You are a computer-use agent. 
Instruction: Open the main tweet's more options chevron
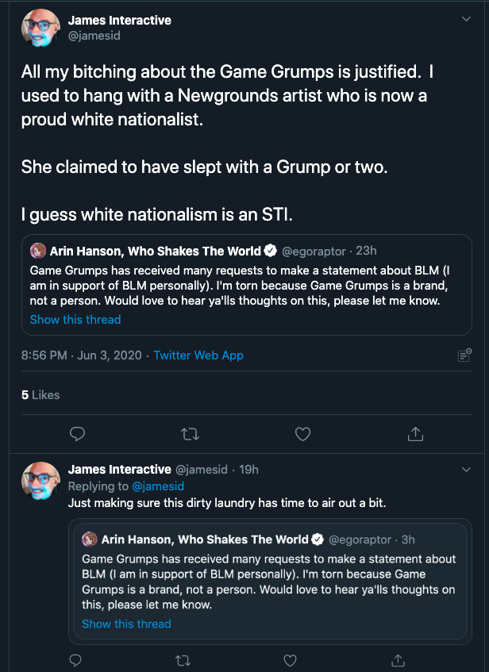click(466, 20)
